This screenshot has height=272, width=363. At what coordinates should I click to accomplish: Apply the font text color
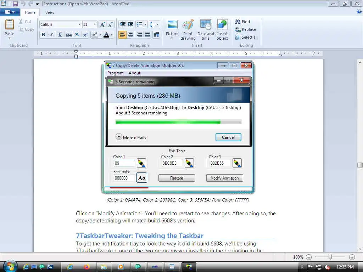pos(106,35)
